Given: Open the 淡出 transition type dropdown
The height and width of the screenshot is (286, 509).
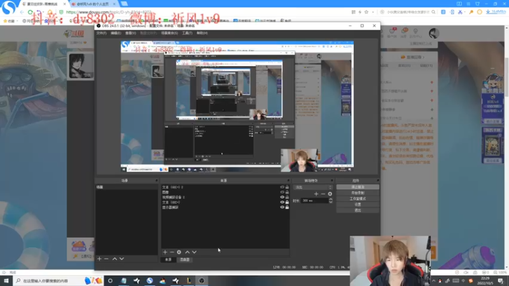Looking at the screenshot, I should click(x=313, y=187).
